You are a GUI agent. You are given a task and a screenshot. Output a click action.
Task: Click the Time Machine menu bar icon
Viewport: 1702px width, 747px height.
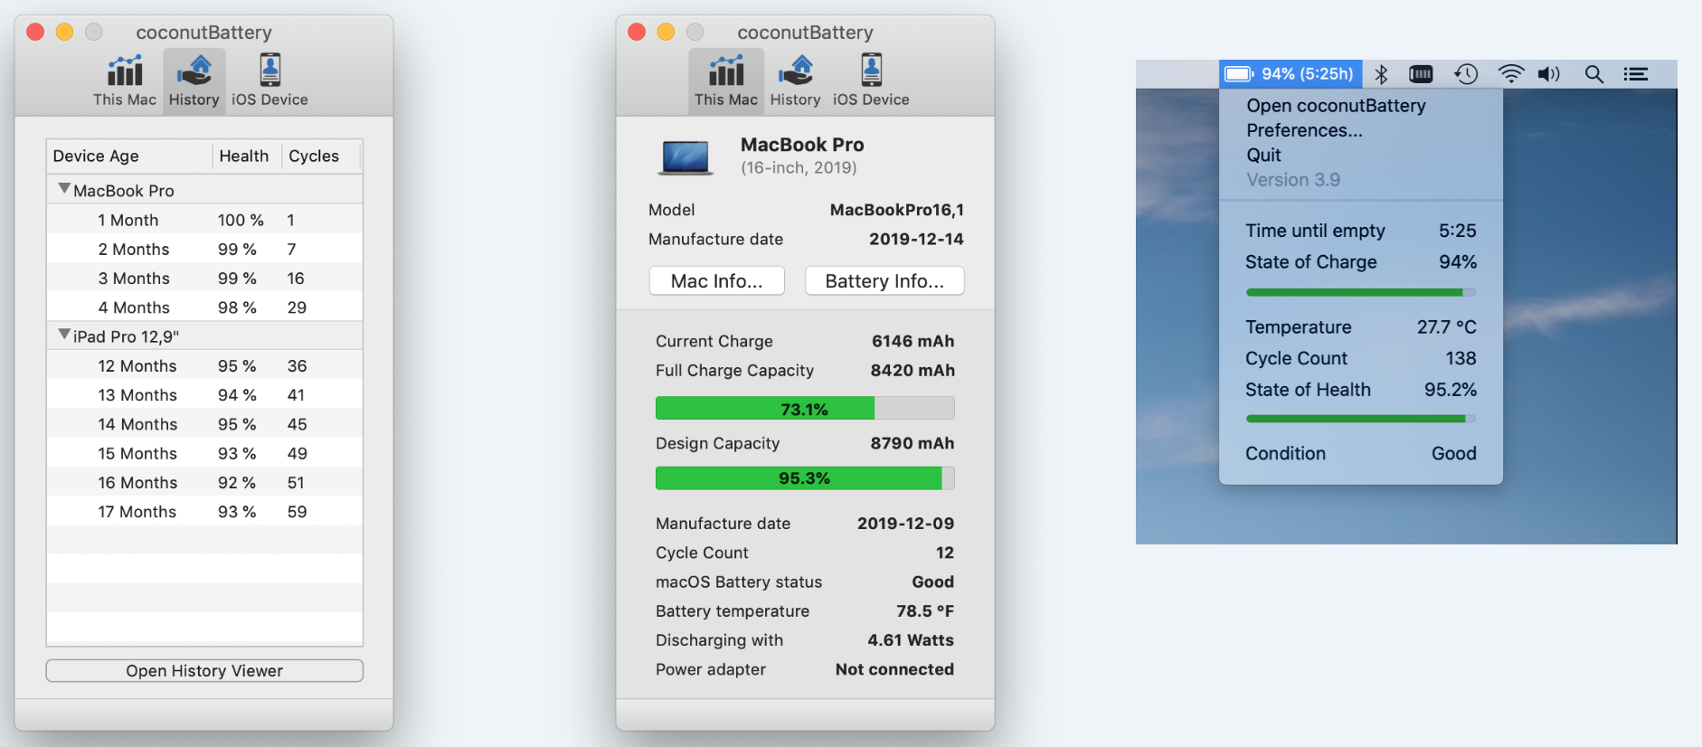(1466, 74)
